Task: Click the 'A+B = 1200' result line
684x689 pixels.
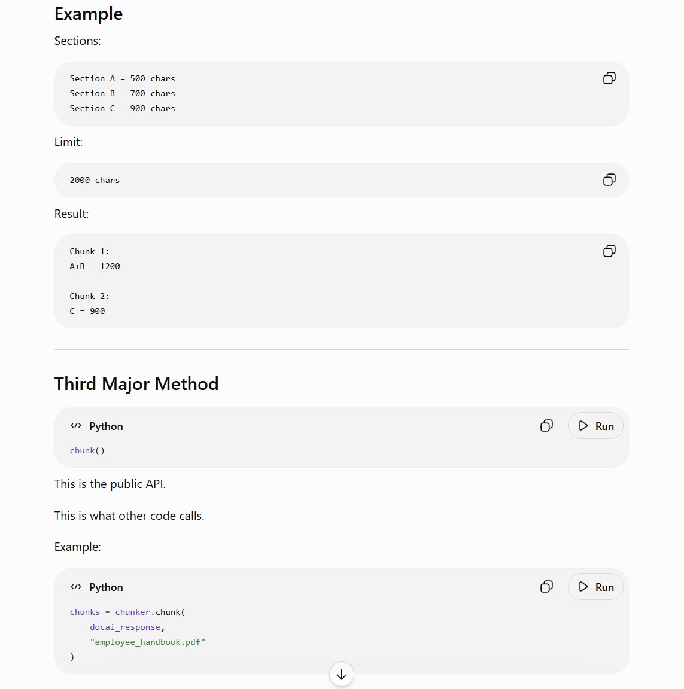Action: click(95, 266)
